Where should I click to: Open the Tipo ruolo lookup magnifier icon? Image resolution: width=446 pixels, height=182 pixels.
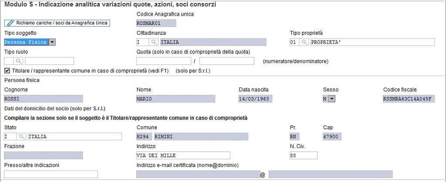click(18, 61)
